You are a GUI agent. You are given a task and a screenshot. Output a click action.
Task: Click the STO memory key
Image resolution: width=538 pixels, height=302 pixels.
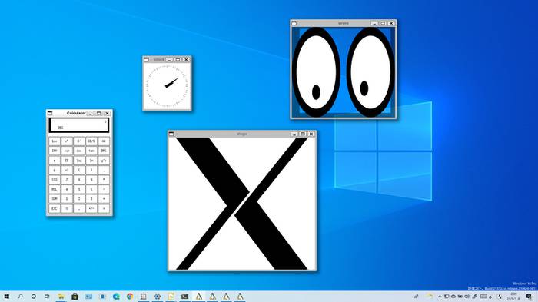55,180
